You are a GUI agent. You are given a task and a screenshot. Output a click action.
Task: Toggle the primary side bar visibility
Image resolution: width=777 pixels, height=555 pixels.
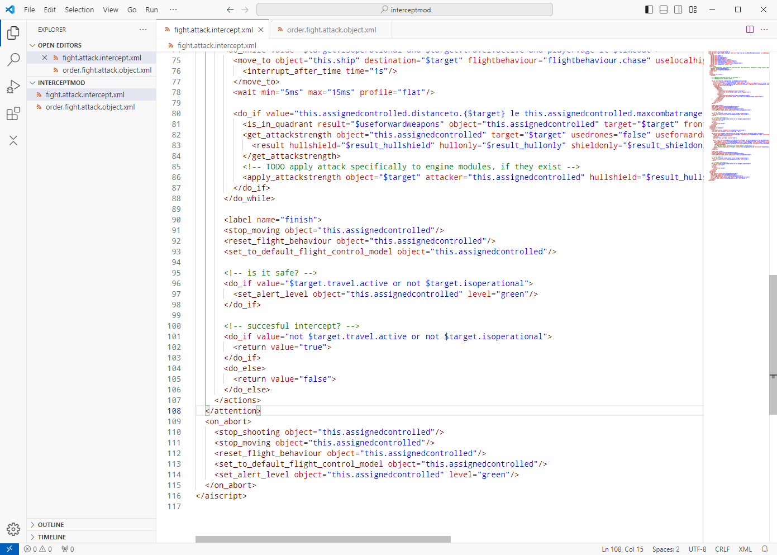click(x=649, y=10)
